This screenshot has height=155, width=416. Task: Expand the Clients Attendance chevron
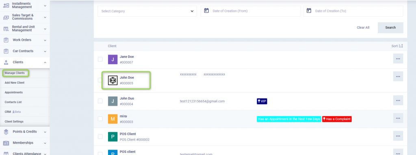[x=45, y=154]
